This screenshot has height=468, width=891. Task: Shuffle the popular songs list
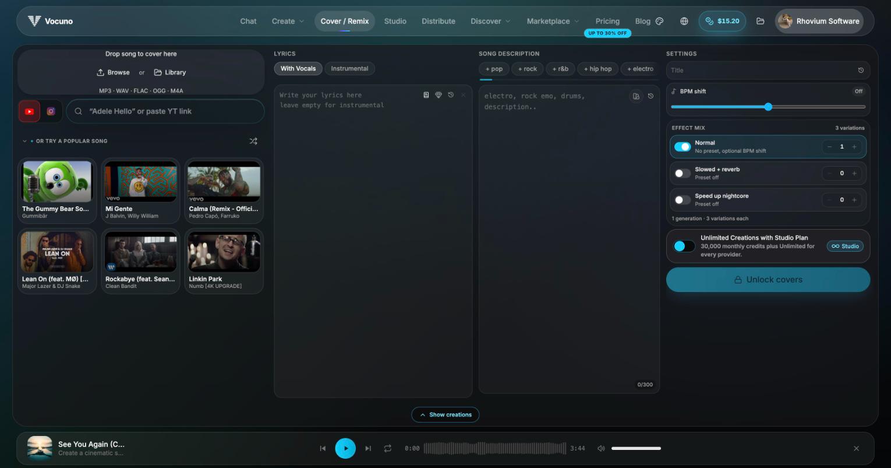point(253,141)
